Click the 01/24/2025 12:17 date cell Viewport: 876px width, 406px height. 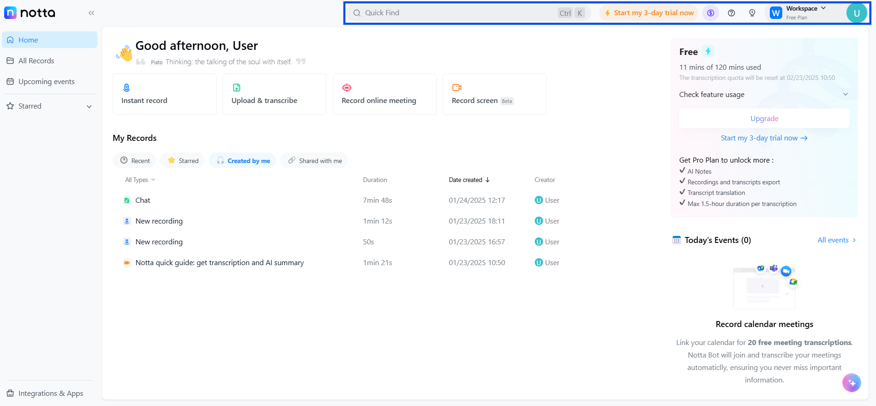click(477, 200)
